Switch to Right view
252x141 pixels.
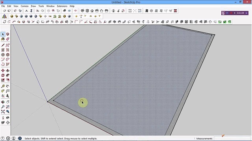(x=97, y=11)
